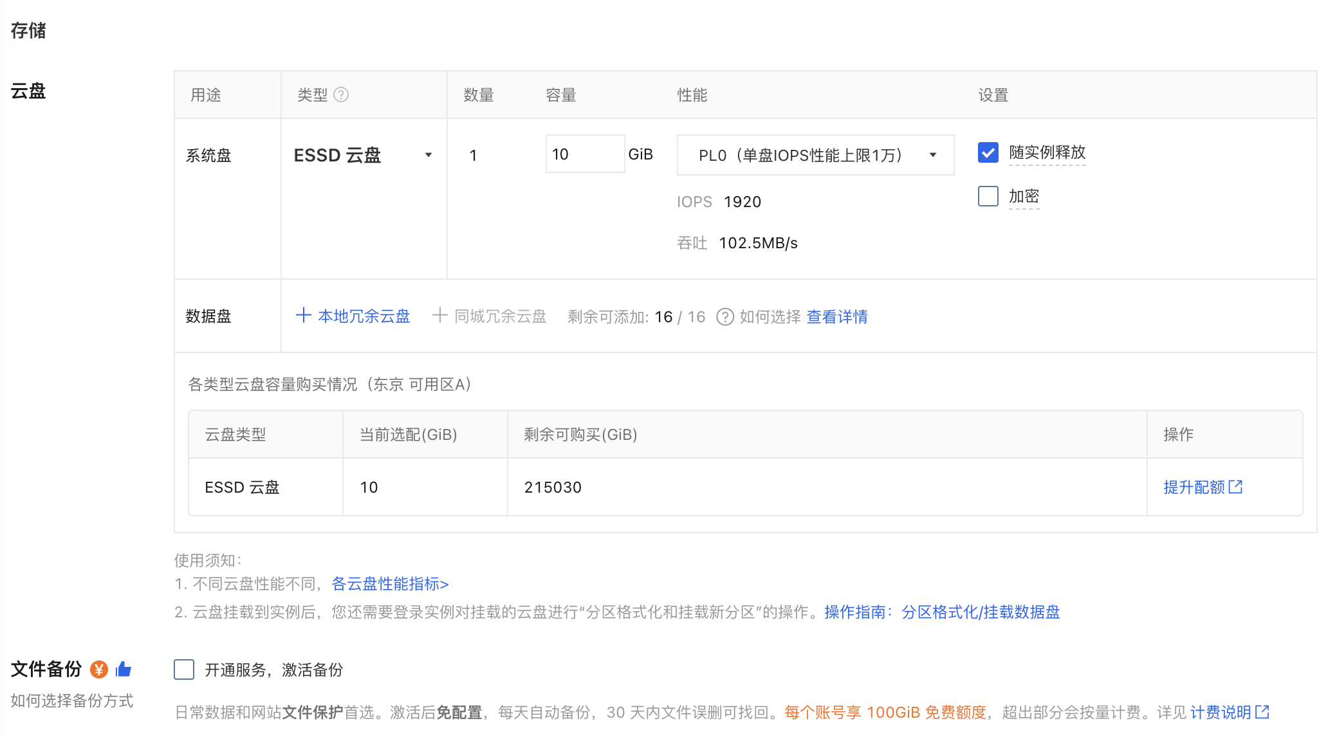1328x737 pixels.
Task: Click the plus icon for 同城冗余云盘
Action: [439, 315]
